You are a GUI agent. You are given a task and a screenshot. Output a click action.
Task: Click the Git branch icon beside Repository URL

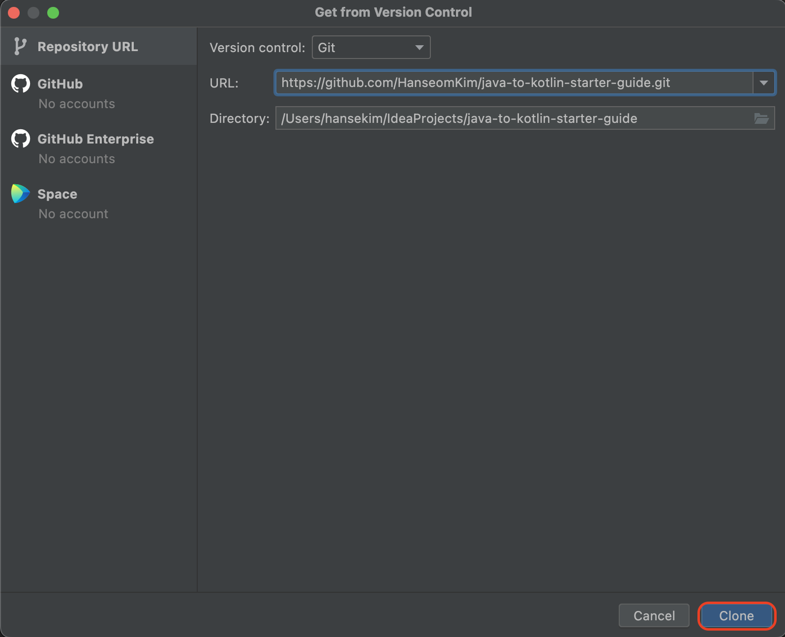[20, 46]
